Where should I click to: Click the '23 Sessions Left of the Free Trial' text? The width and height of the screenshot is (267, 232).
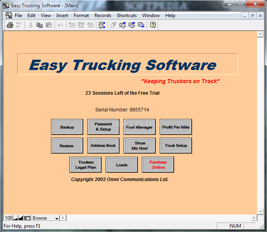tap(122, 93)
